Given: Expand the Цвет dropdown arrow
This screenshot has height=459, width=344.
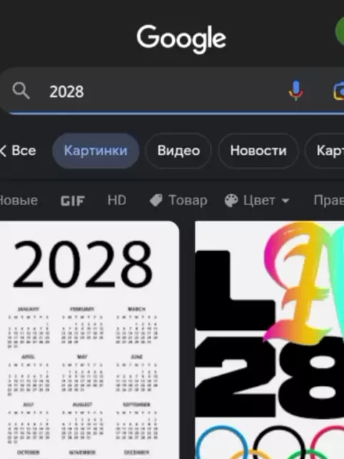Looking at the screenshot, I should point(285,201).
